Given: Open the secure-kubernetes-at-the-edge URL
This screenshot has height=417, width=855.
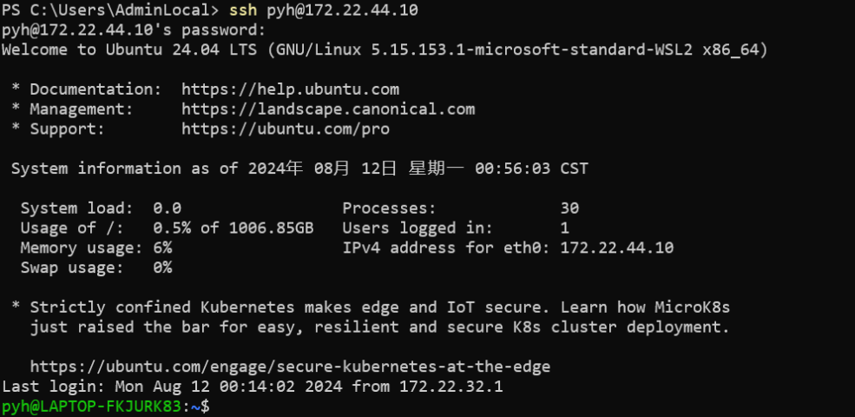Looking at the screenshot, I should coord(290,367).
